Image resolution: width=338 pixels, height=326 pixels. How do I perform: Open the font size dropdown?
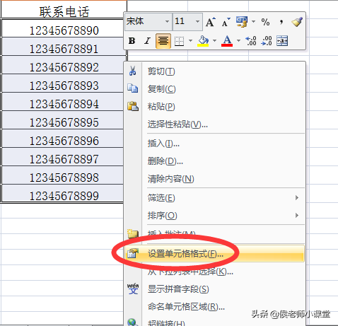[x=197, y=22]
